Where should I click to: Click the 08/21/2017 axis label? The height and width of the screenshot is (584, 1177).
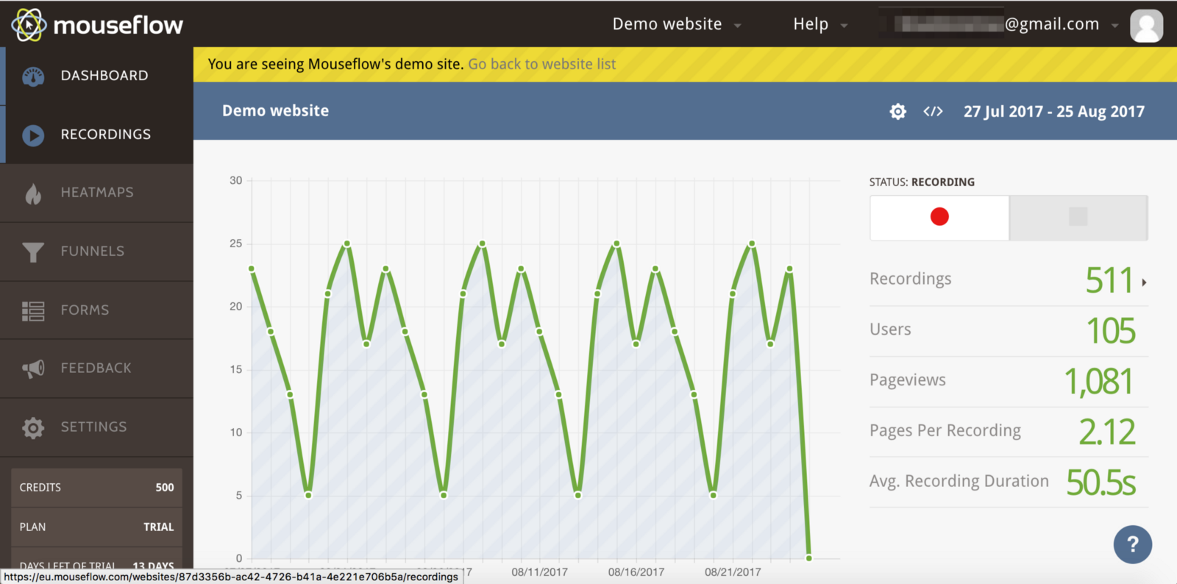[x=733, y=572]
